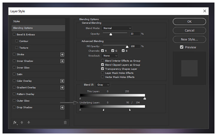
Task: Check Vector Mask Hides Effects
Action: [x=103, y=77]
